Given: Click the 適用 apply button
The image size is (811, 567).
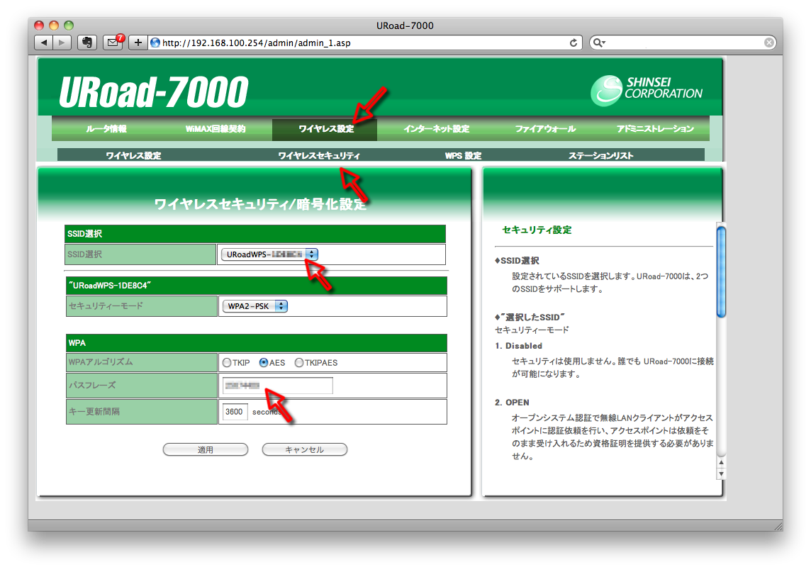Looking at the screenshot, I should [x=206, y=449].
